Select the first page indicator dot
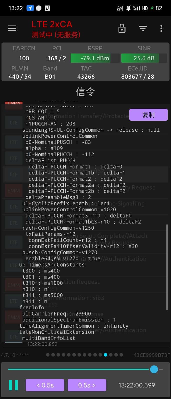Image resolution: width=171 pixels, height=399 pixels. pos(48,355)
